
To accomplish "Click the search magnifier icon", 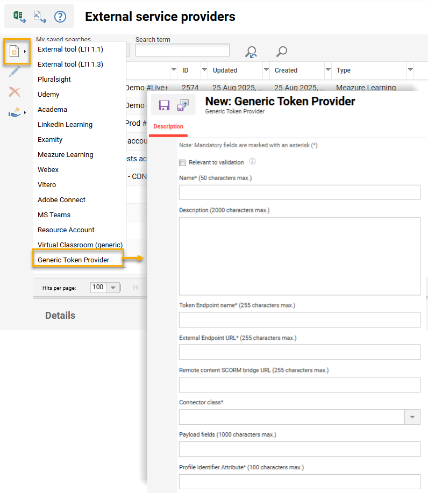I will point(281,52).
